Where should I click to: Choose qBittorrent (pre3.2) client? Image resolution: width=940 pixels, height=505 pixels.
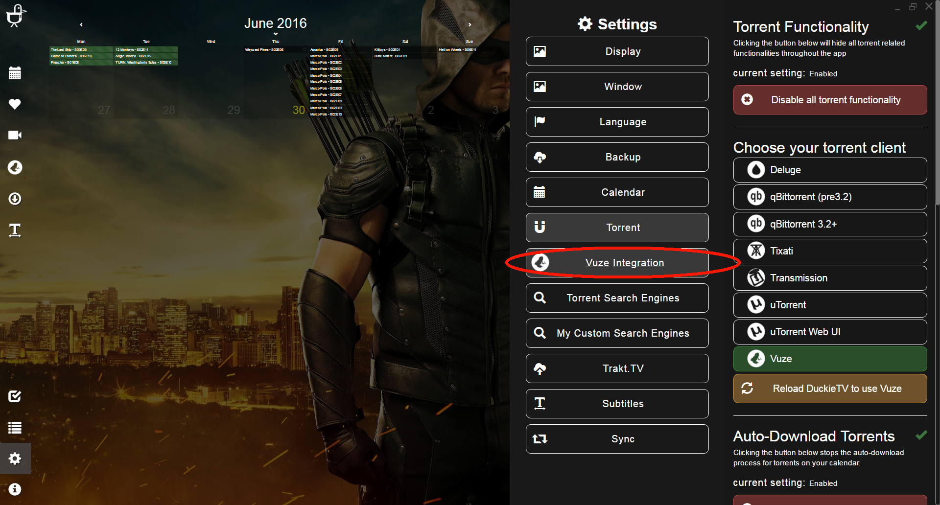[x=830, y=197]
